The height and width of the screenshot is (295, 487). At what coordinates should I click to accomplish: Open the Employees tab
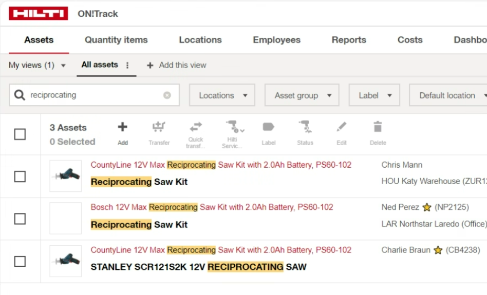pyautogui.click(x=276, y=40)
